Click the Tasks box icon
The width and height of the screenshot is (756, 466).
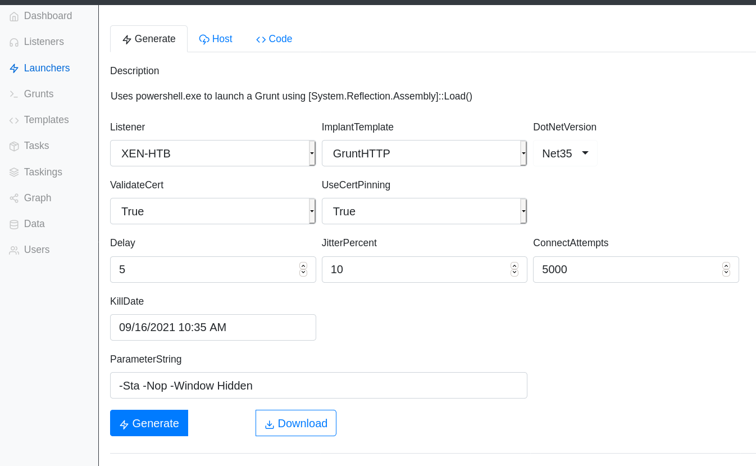point(14,146)
